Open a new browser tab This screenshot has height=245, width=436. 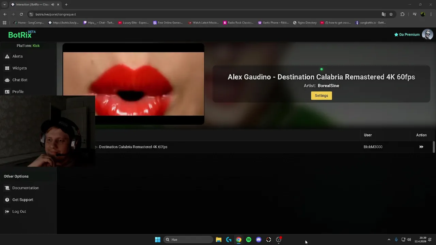click(x=66, y=4)
